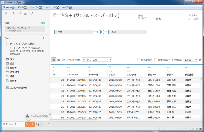
Task: Click the オーダー ID column header
Action: 72,75
